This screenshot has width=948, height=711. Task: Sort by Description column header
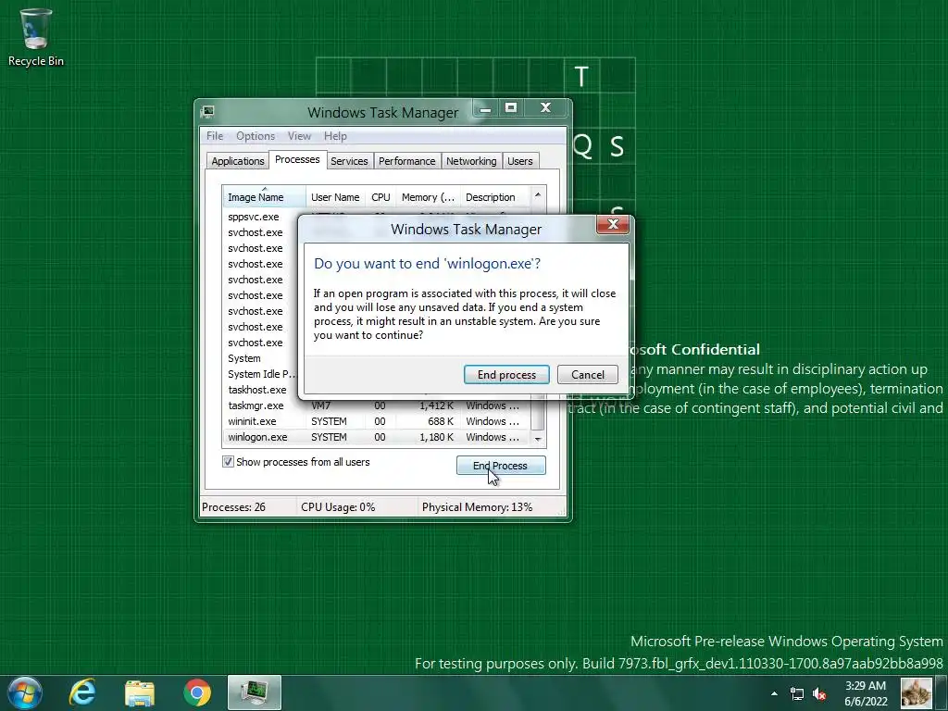(494, 197)
